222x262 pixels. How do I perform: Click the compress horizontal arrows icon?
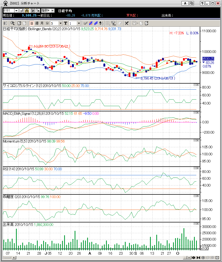tap(199, 258)
